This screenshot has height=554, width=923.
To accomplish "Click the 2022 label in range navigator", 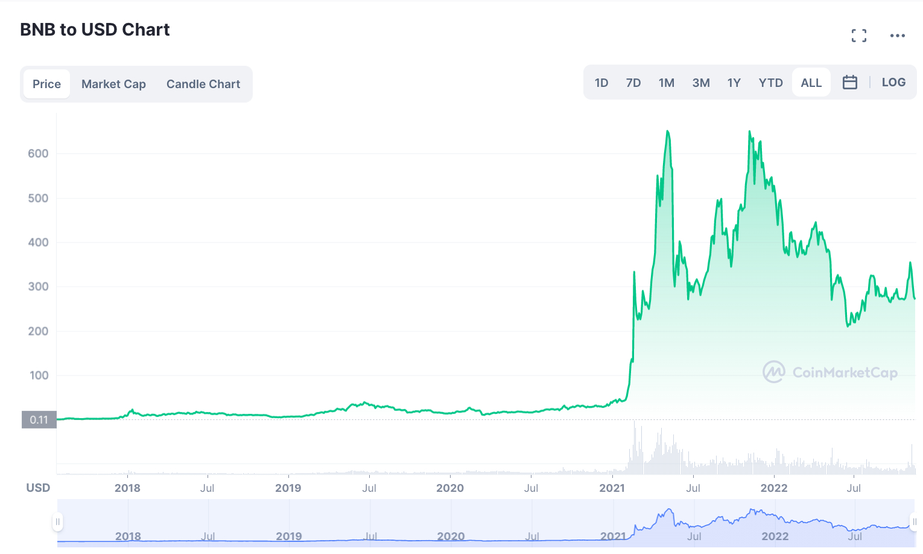I will [x=775, y=536].
